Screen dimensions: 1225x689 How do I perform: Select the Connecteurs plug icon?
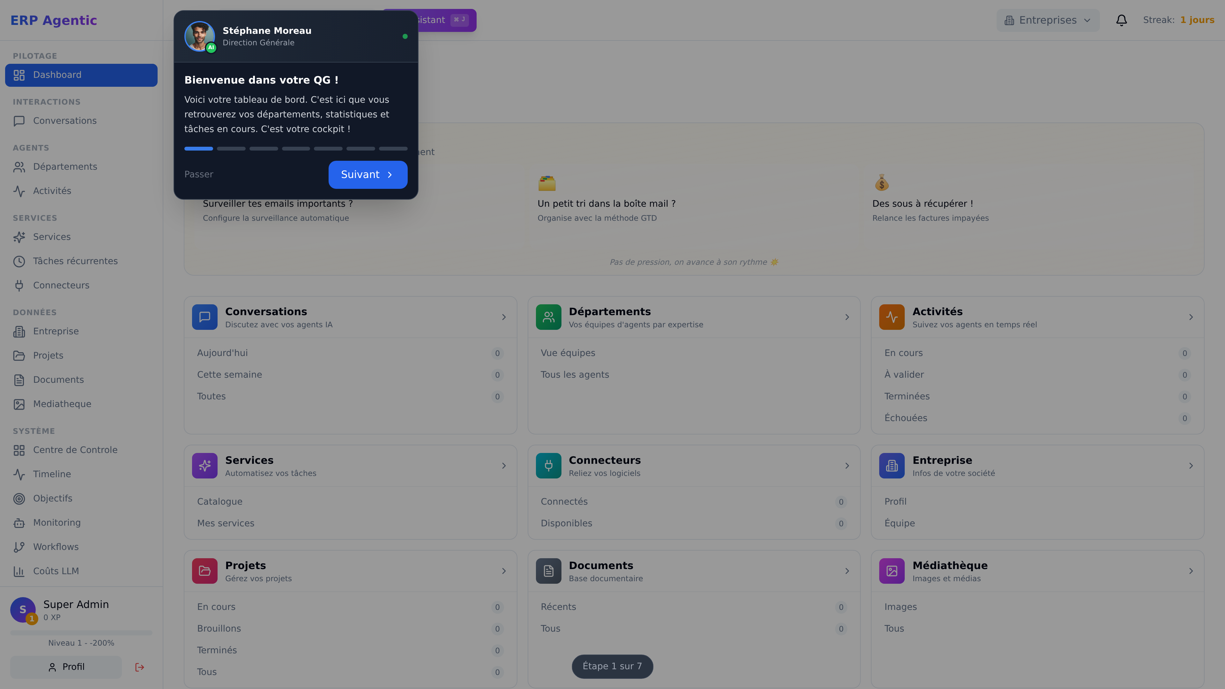pyautogui.click(x=19, y=285)
